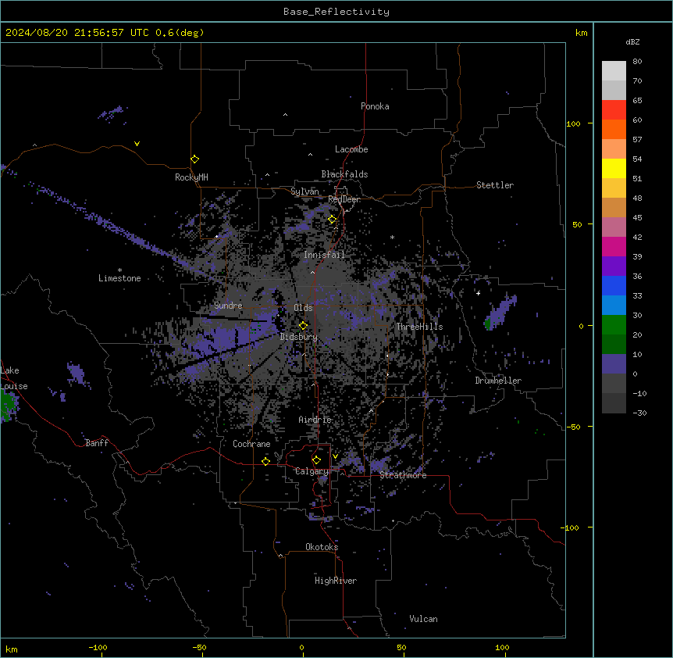Click the Lacombe city label
Viewport: 673px width, 658px height.
(351, 149)
